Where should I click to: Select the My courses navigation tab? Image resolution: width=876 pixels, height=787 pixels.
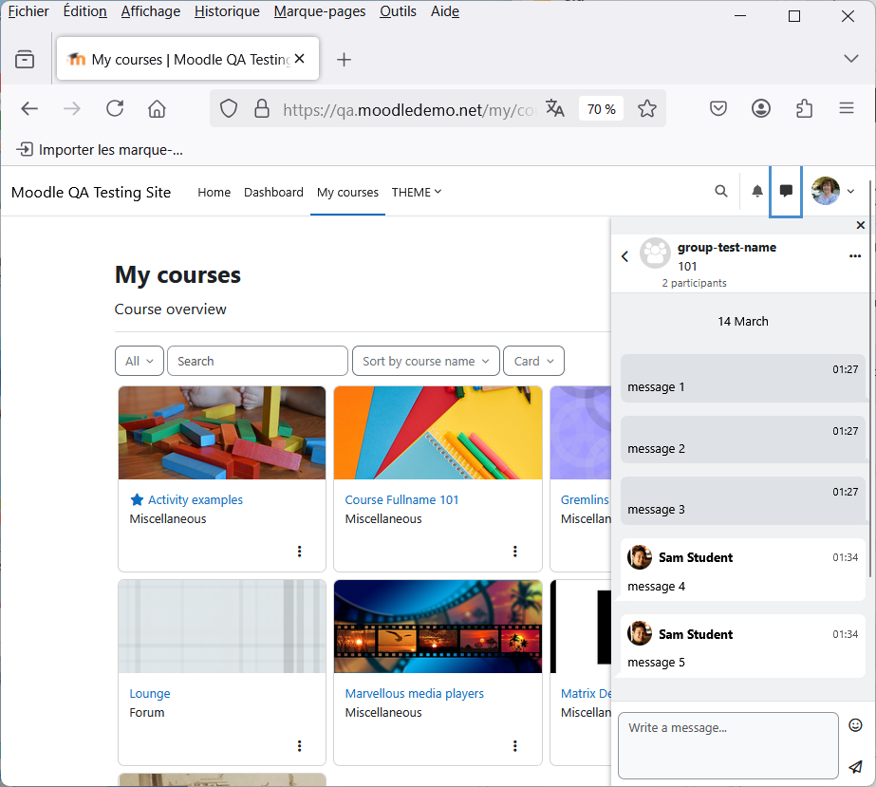(x=347, y=193)
